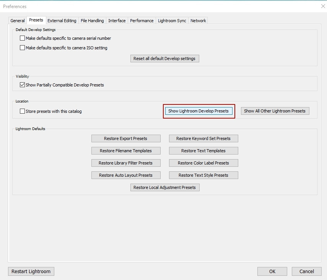Open the External Editing tab
This screenshot has height=280, width=327.
pos(62,20)
